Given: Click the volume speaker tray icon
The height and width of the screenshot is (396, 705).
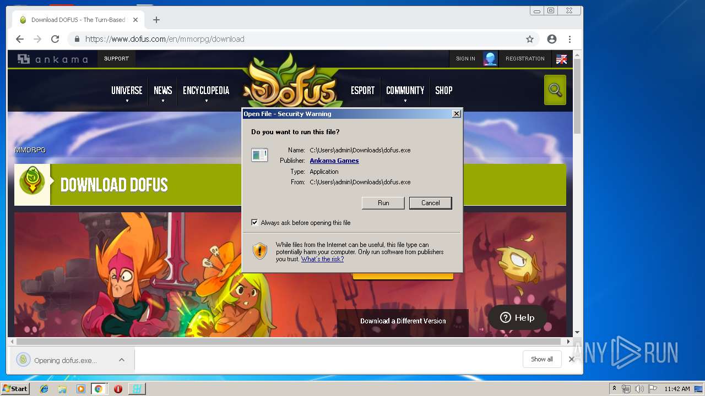Looking at the screenshot, I should [x=639, y=389].
